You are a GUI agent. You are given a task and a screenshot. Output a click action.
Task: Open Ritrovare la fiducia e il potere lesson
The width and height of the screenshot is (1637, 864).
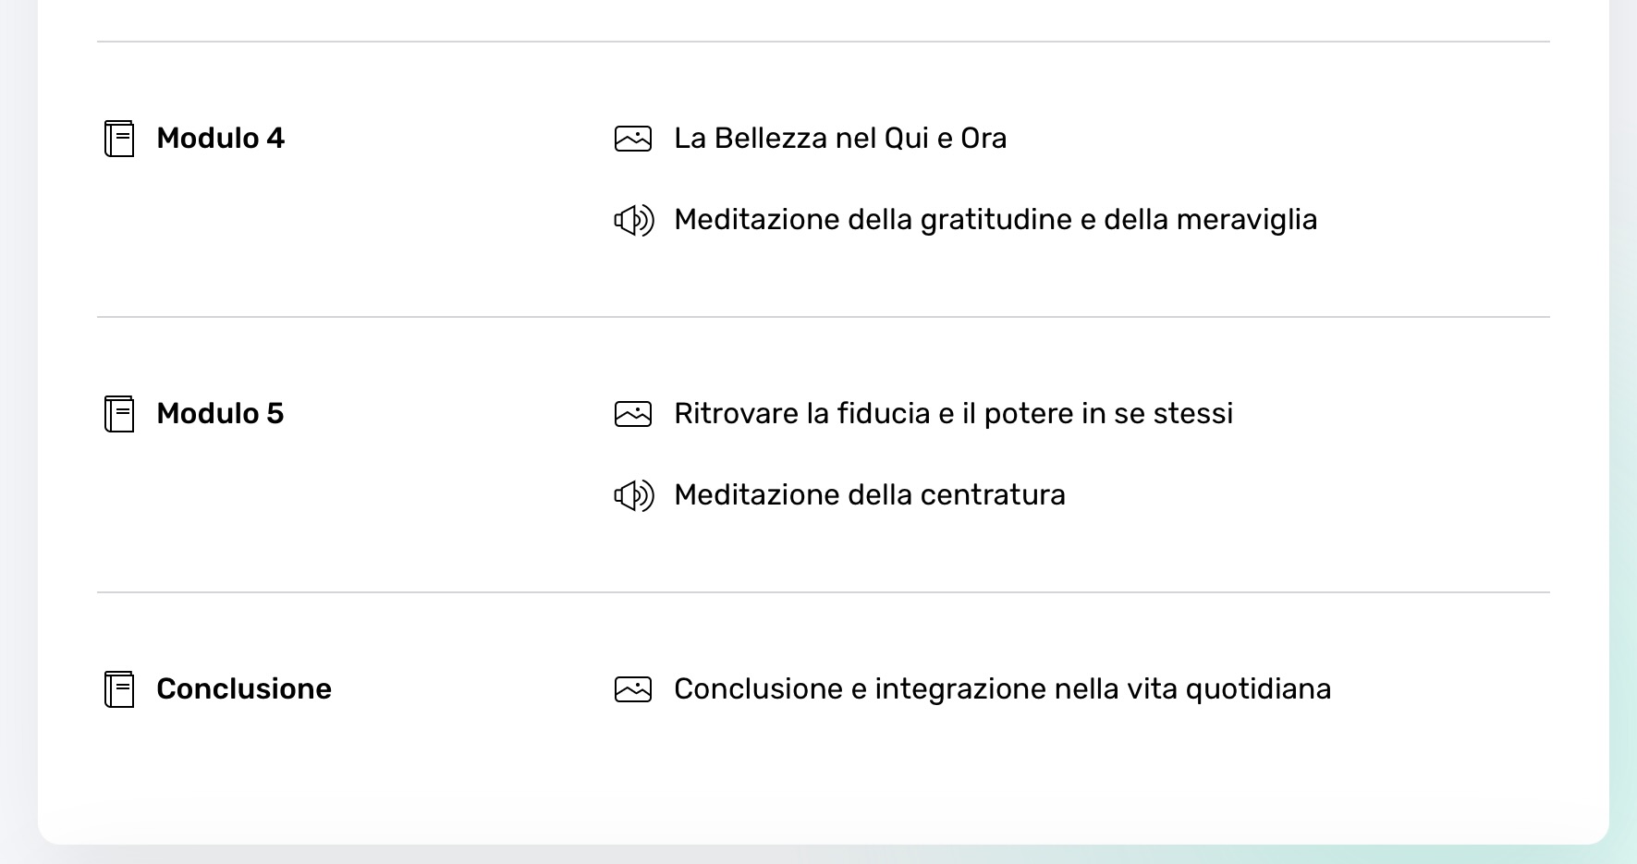pos(954,414)
